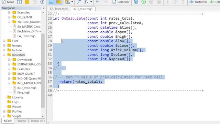The image size is (220, 124).
Task: Click the IBOV_QUANT folder icon
Action: click(x=14, y=73)
